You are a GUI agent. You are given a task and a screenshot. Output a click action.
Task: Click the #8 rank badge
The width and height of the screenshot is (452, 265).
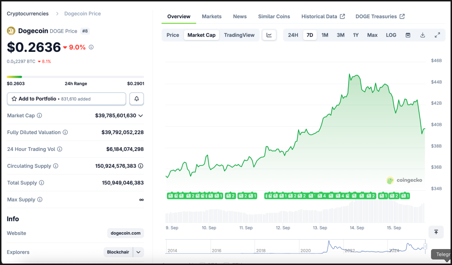pos(85,31)
